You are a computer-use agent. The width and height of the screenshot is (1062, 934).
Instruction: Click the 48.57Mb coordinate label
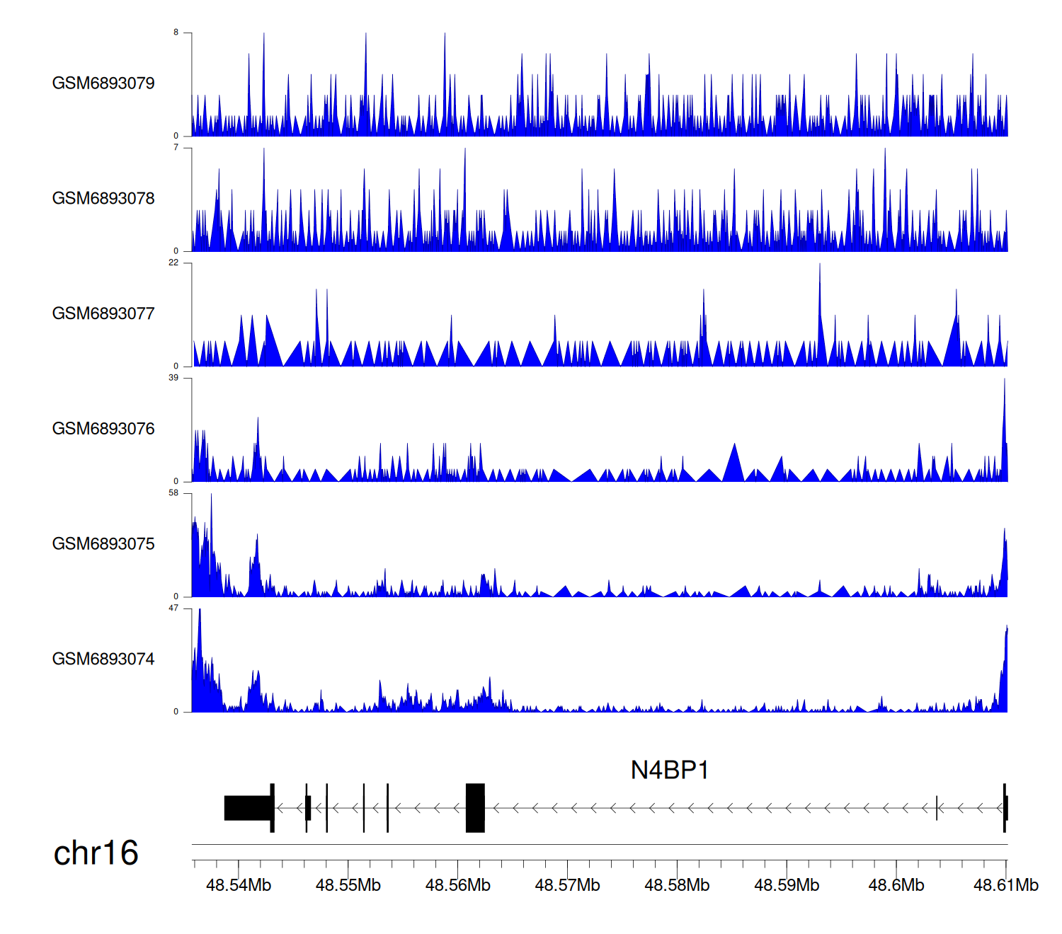(567, 885)
